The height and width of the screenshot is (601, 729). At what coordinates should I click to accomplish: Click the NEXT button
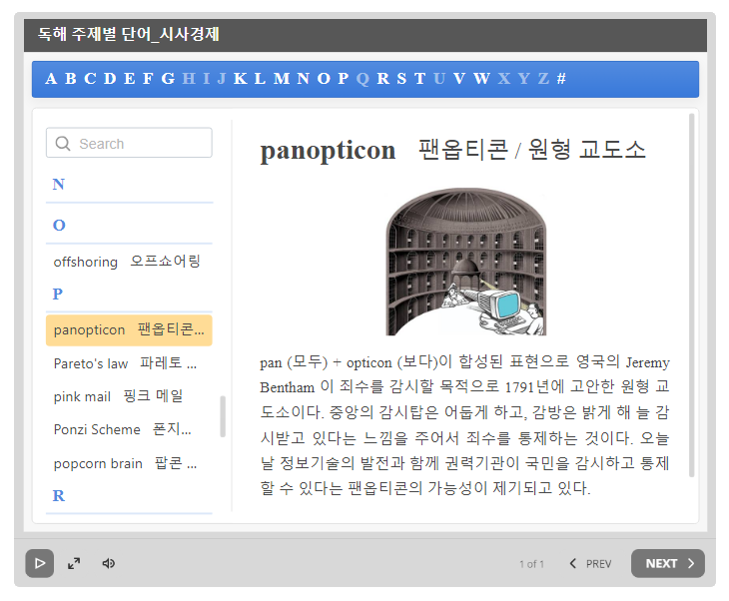667,563
